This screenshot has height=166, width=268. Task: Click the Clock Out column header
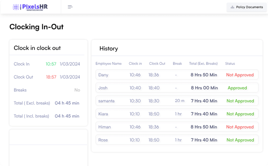[x=157, y=64]
